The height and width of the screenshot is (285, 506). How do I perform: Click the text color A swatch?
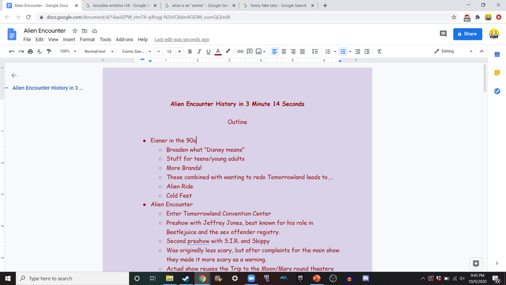pyautogui.click(x=218, y=52)
